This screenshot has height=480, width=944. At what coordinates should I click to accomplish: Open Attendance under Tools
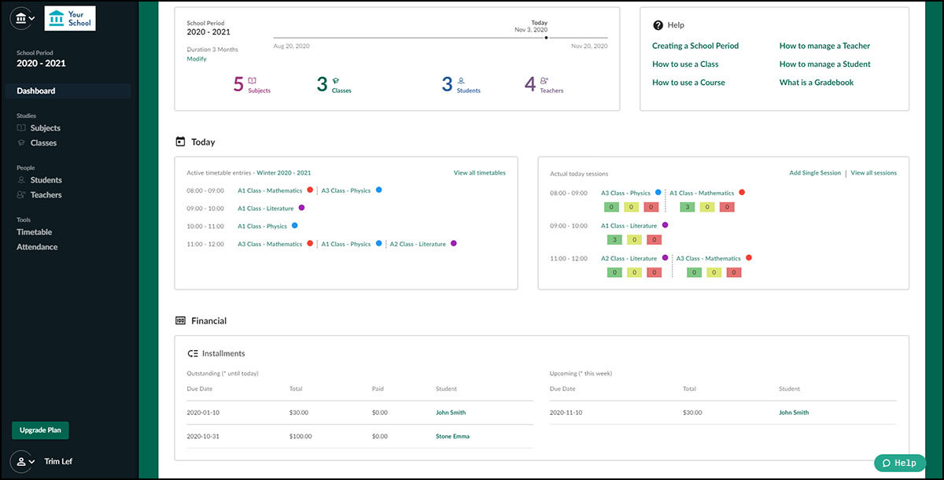pos(37,247)
